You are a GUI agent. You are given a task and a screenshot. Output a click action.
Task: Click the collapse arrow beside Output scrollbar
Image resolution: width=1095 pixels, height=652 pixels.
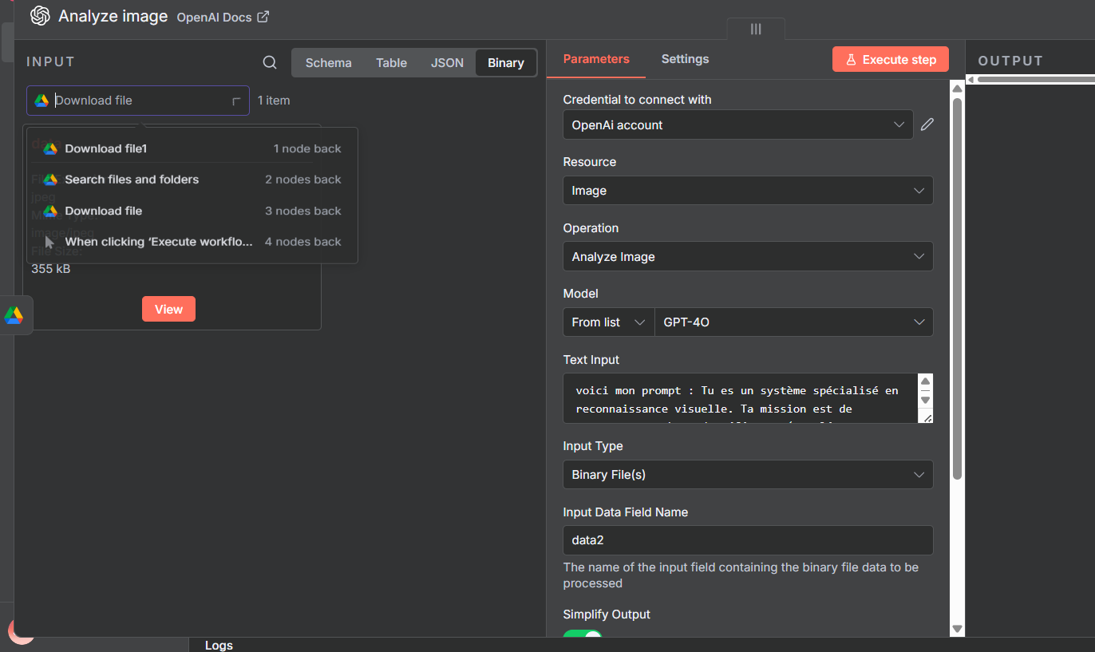970,79
